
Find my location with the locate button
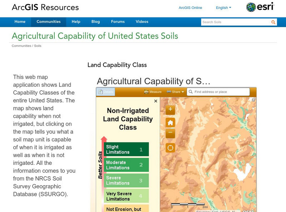(171, 148)
